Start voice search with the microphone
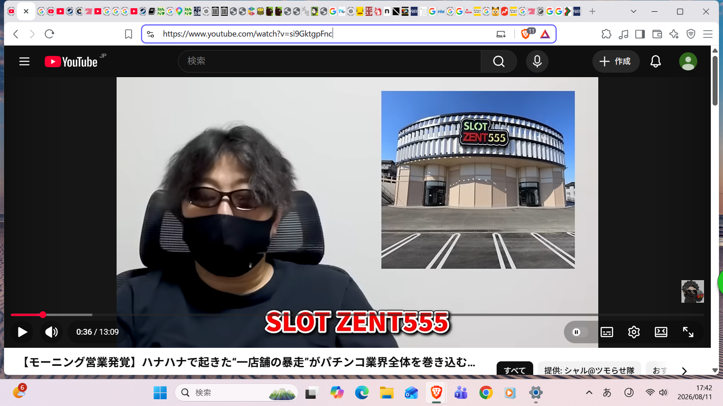The height and width of the screenshot is (406, 723). tap(537, 61)
